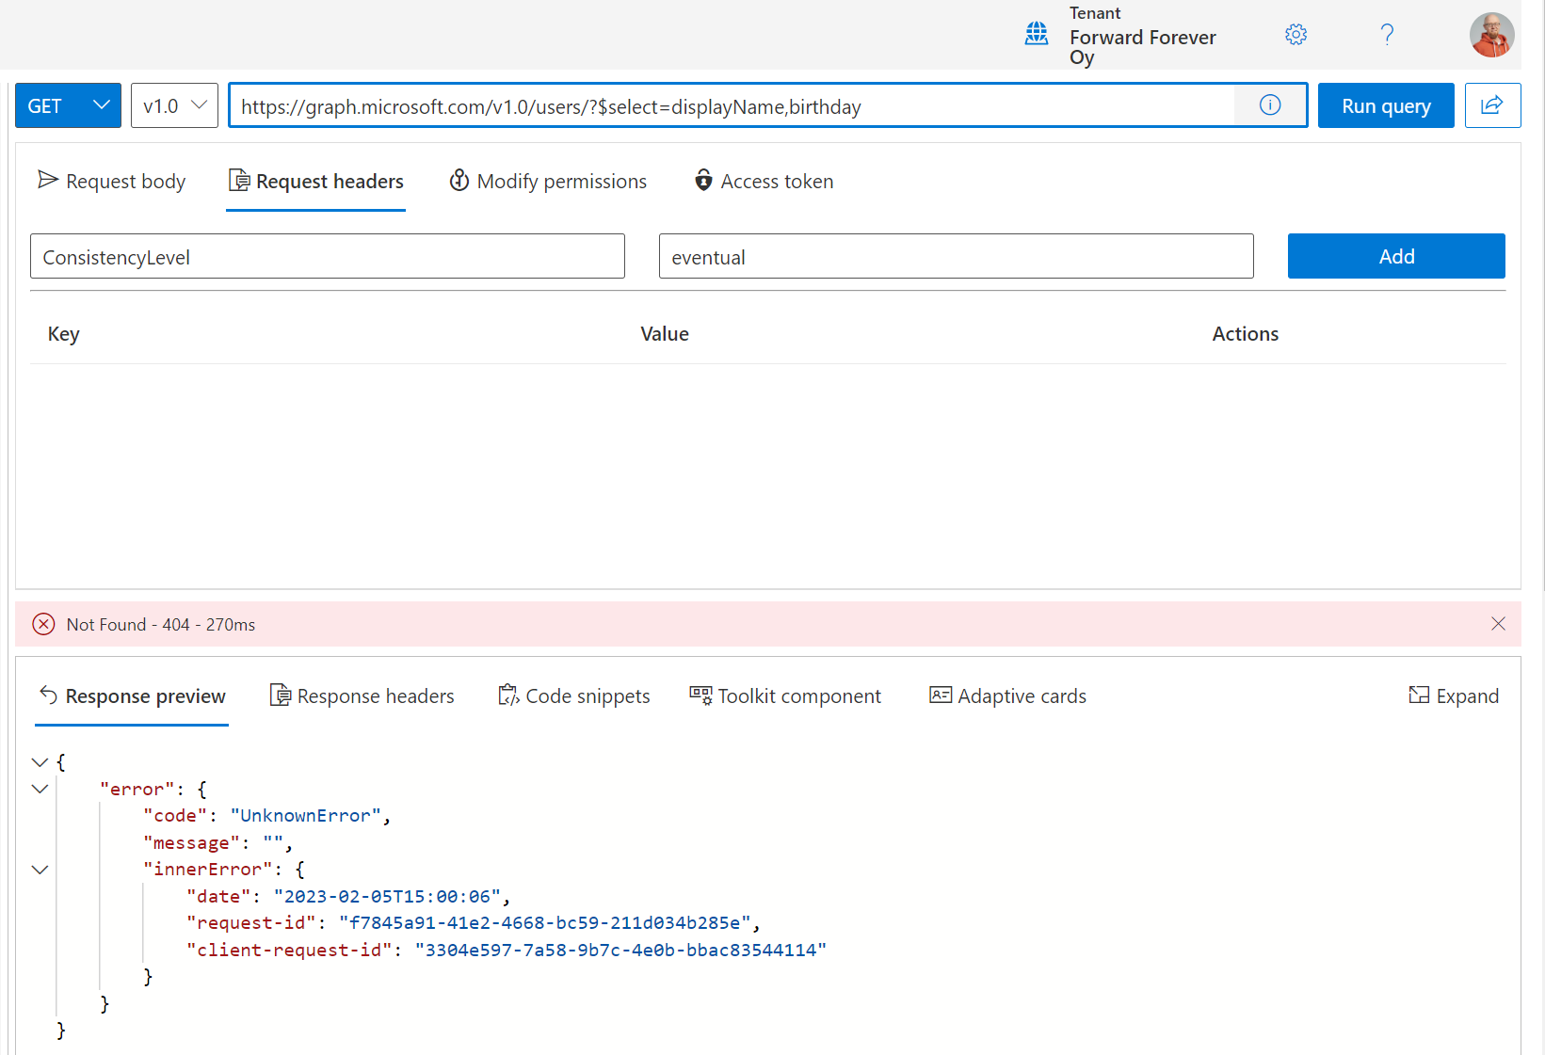Open the user profile avatar

(x=1491, y=35)
